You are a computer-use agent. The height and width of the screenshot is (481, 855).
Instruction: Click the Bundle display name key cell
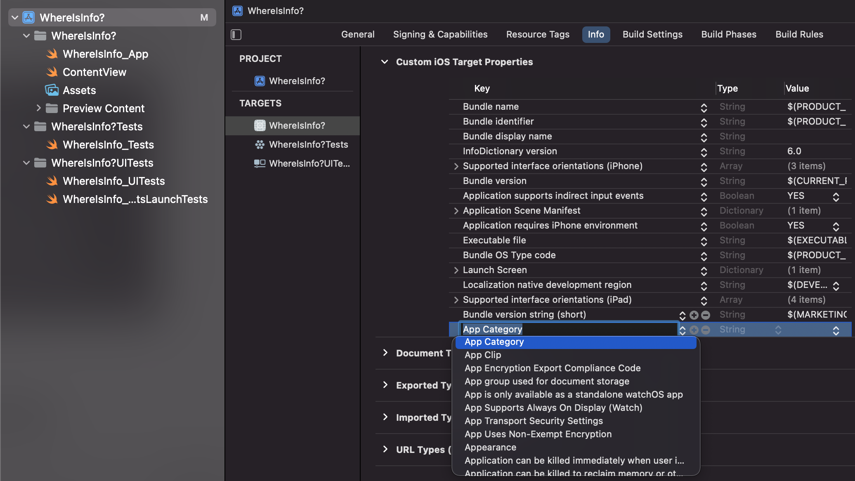click(x=507, y=137)
